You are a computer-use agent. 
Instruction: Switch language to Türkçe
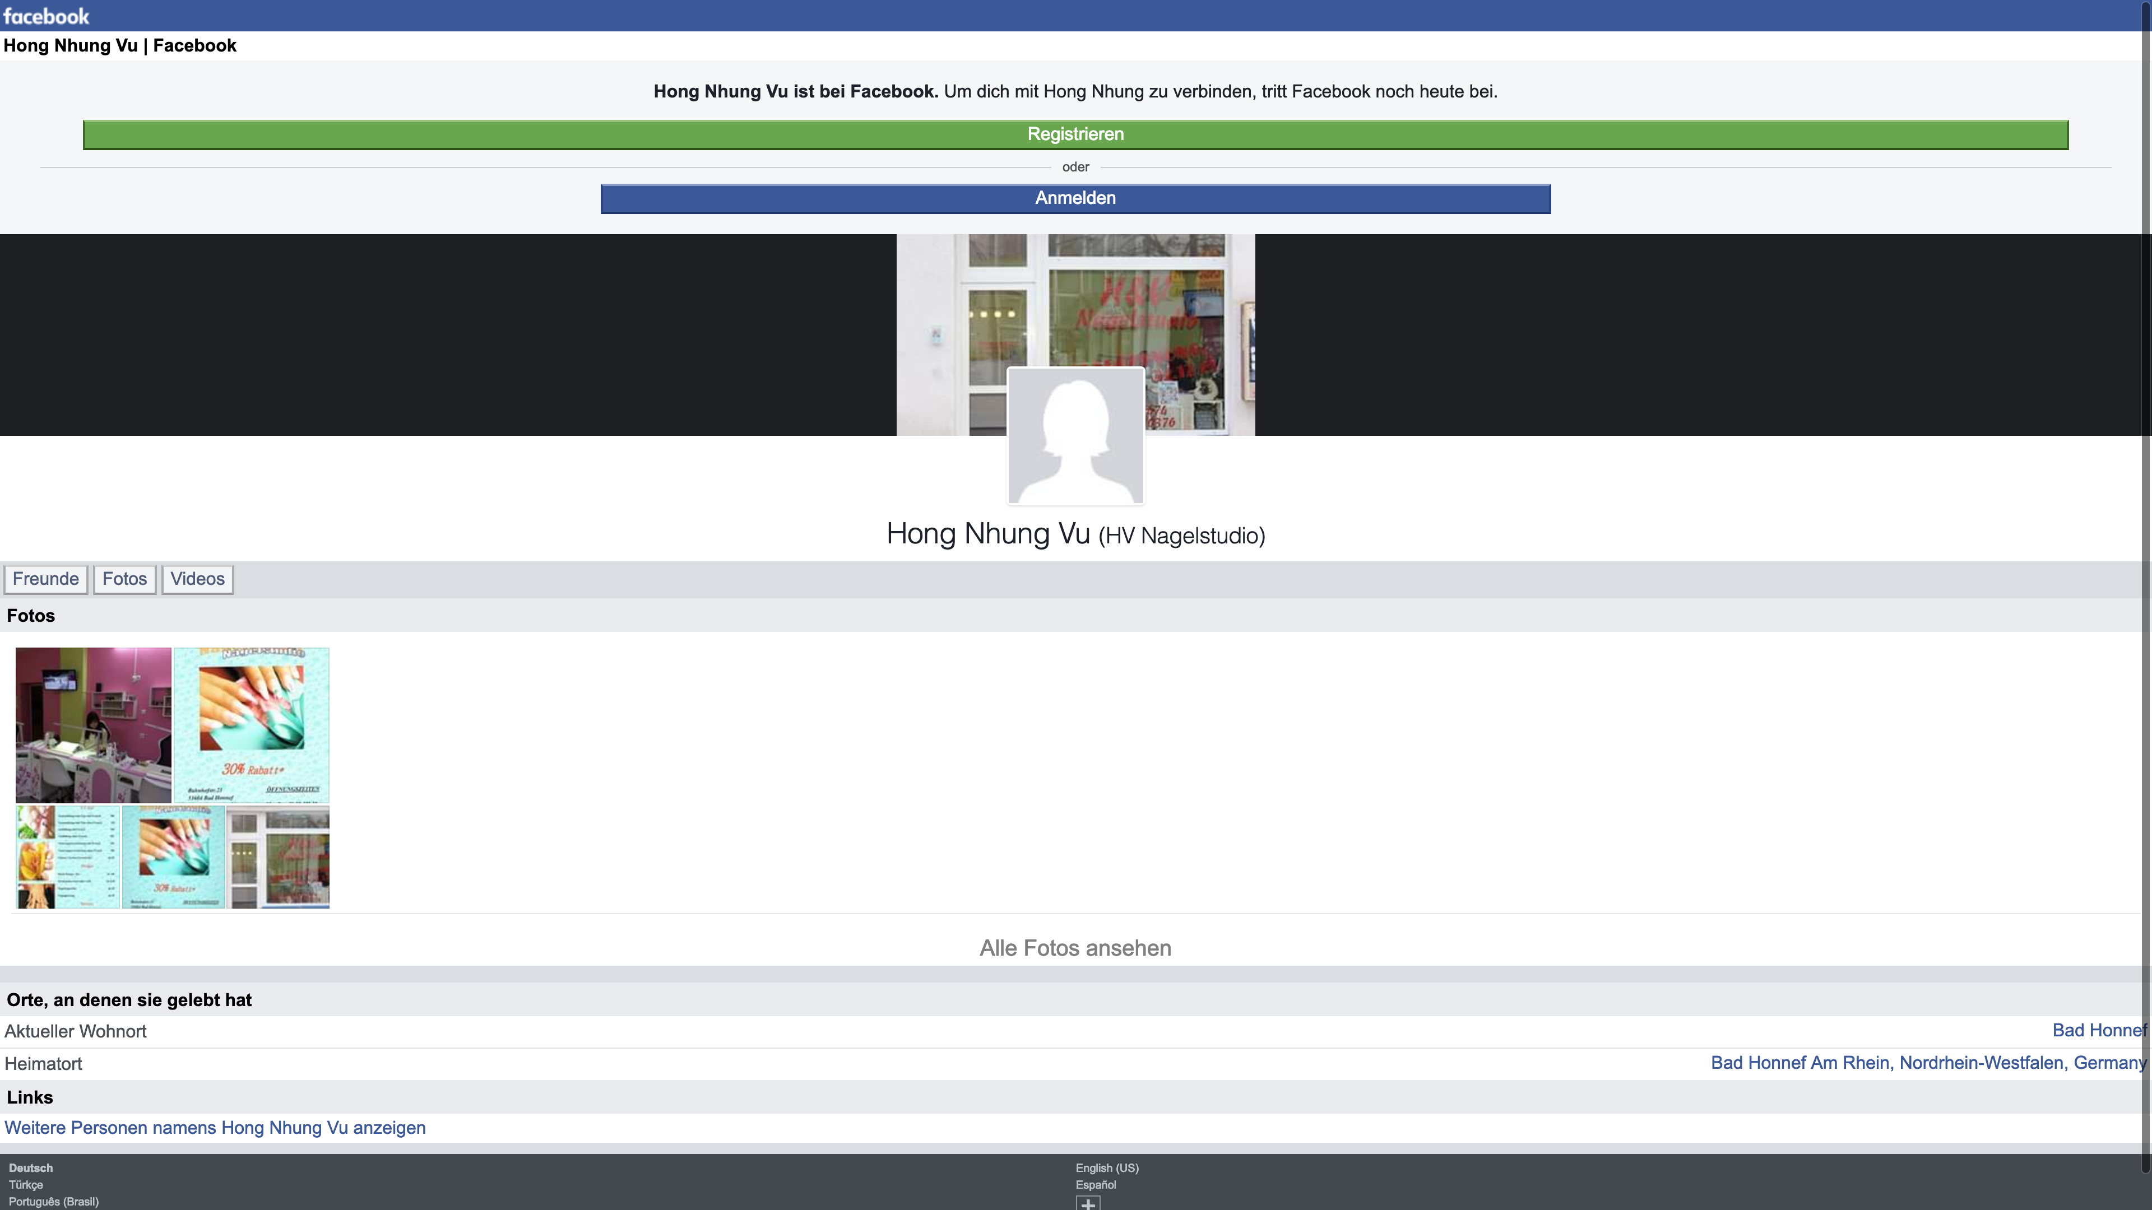point(26,1184)
